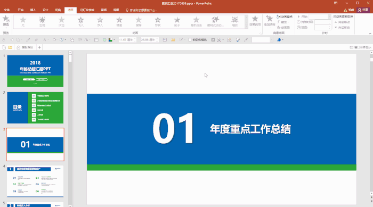Collapse the ribbon with the chevron
The image size is (373, 207).
pos(370,34)
